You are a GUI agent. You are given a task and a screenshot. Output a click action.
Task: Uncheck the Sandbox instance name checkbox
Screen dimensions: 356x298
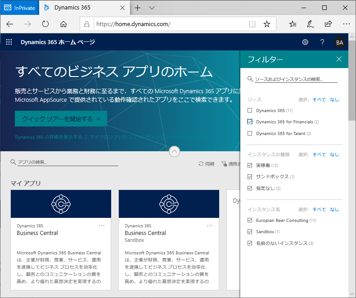(250, 232)
